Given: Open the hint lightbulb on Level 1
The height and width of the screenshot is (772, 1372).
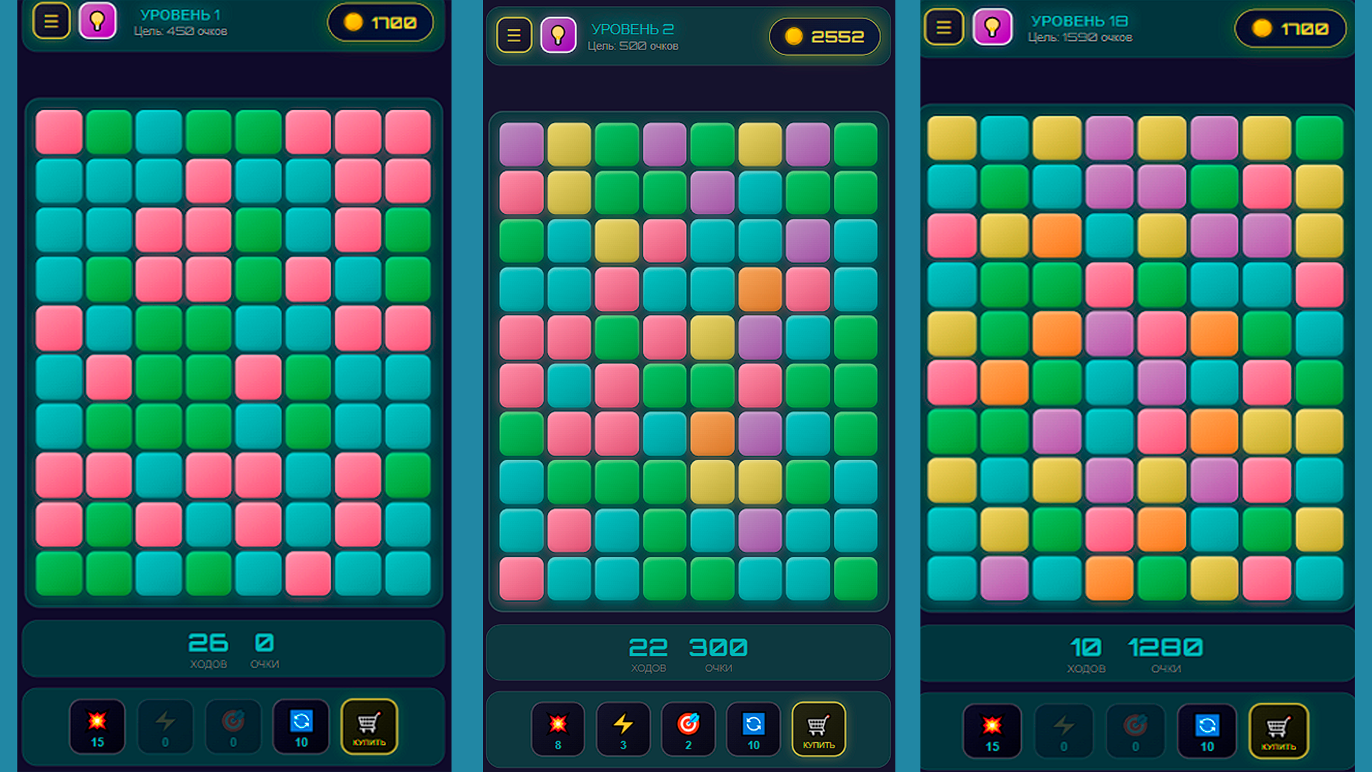Looking at the screenshot, I should [x=98, y=21].
